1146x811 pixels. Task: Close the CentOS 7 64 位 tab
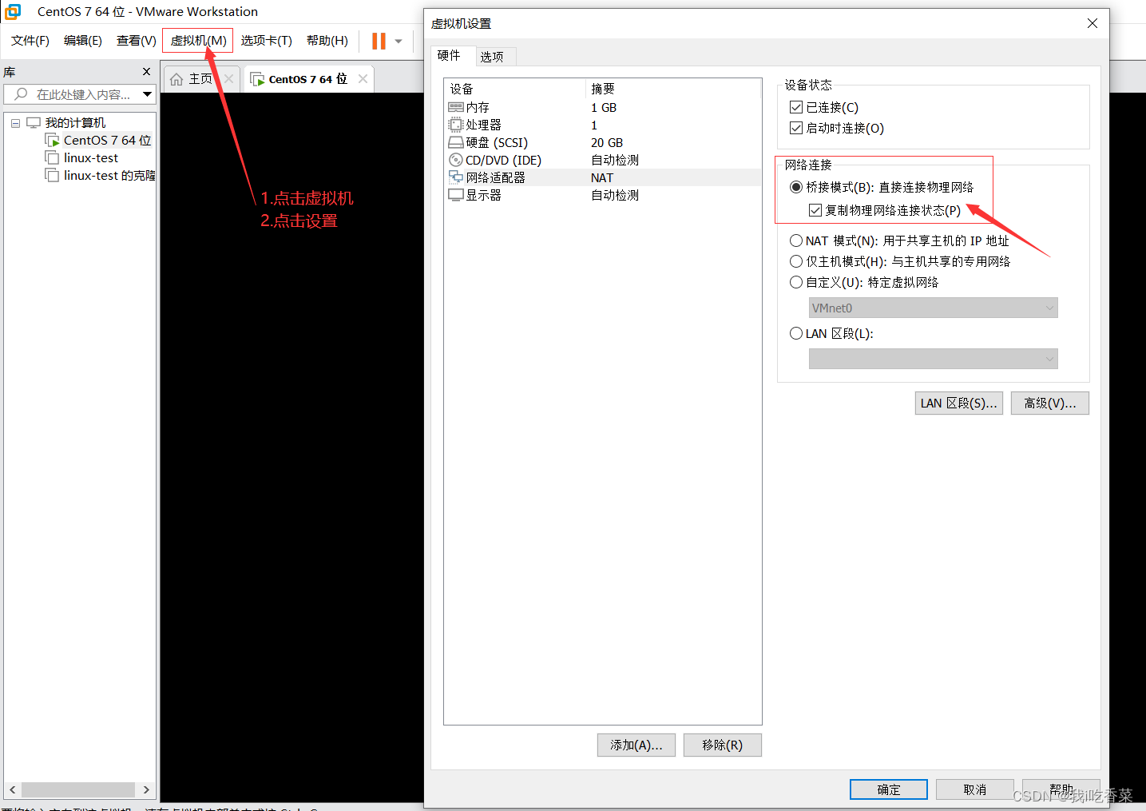coord(363,78)
